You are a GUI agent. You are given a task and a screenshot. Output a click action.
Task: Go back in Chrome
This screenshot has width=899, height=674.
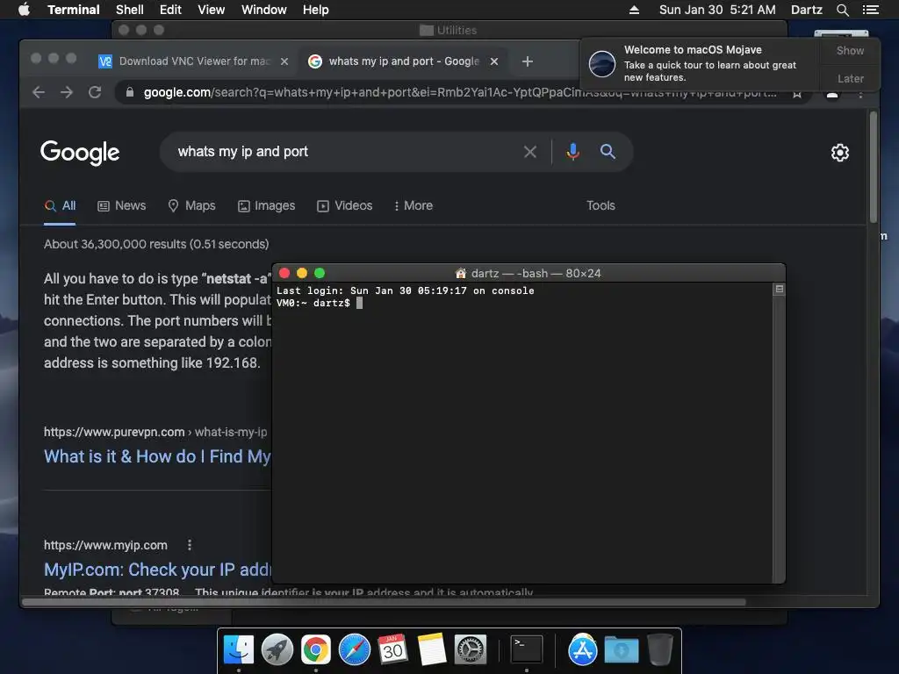(x=39, y=92)
